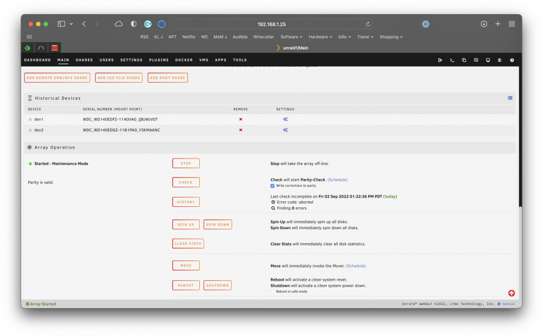The height and width of the screenshot is (336, 543).
Task: Remove dev2 with its red X
Action: coord(241,130)
